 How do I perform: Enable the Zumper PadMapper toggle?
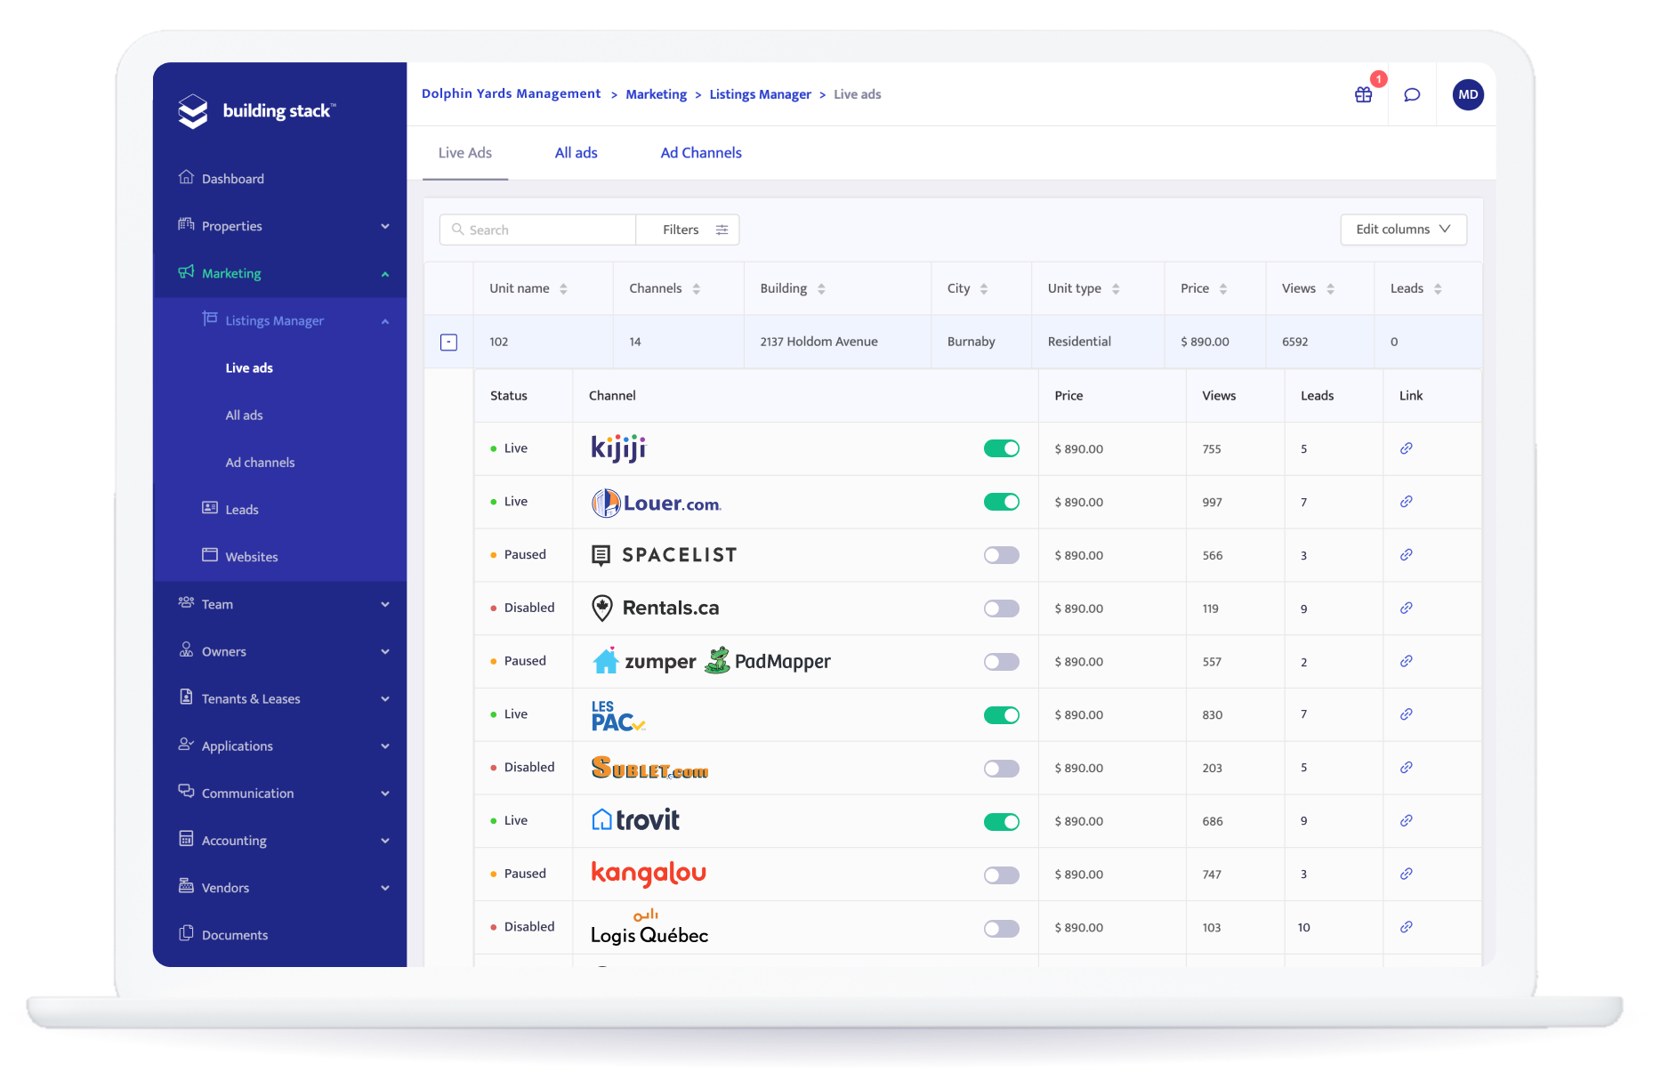(x=1002, y=662)
